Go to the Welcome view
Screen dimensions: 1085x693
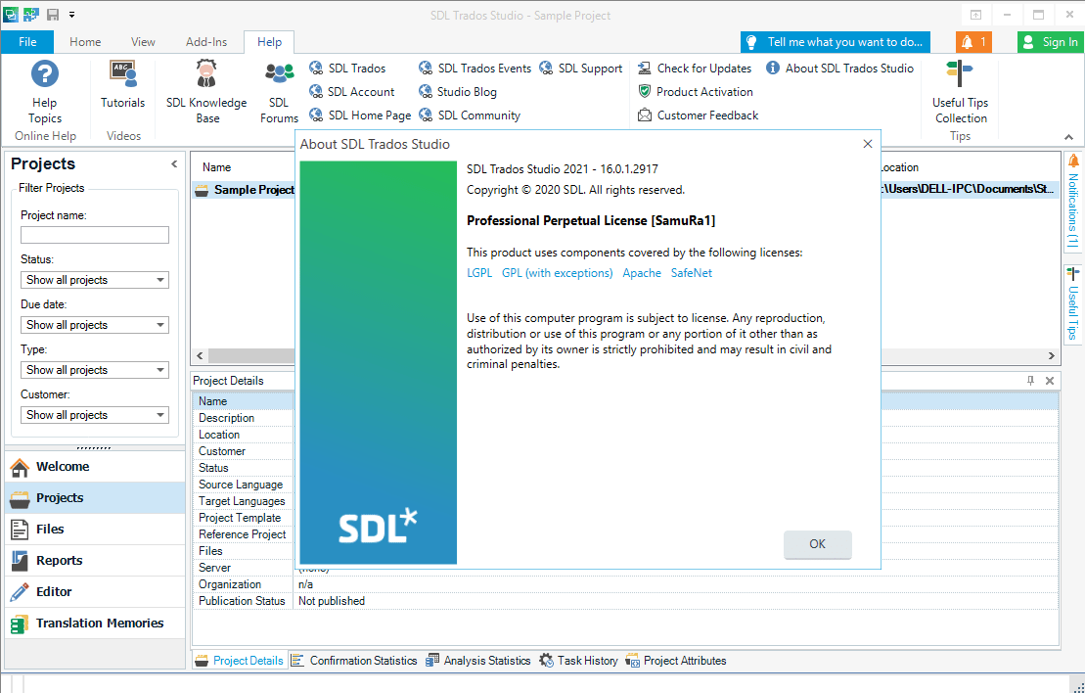pos(96,467)
